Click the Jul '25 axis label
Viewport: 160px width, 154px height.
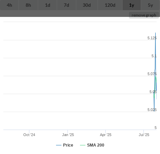click(144, 135)
